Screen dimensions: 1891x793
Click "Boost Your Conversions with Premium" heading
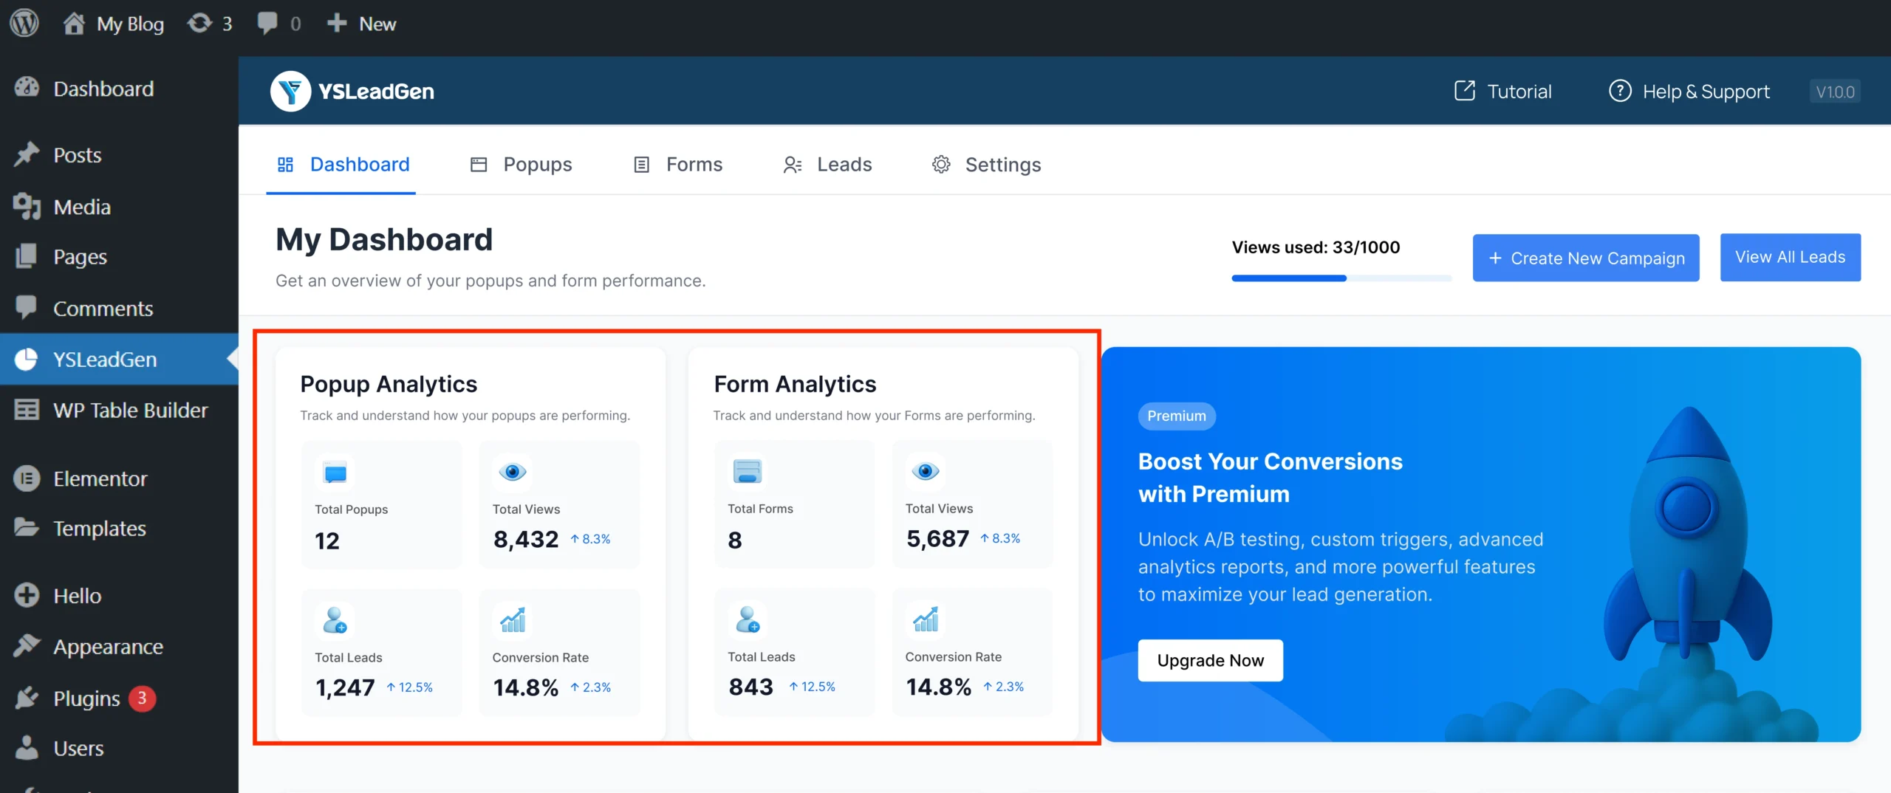1270,477
